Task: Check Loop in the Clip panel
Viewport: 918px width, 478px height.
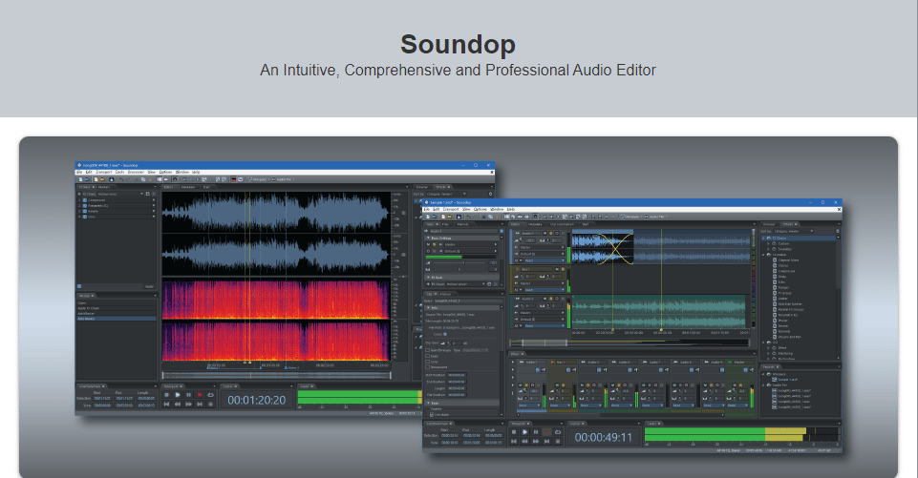Action: (x=427, y=362)
